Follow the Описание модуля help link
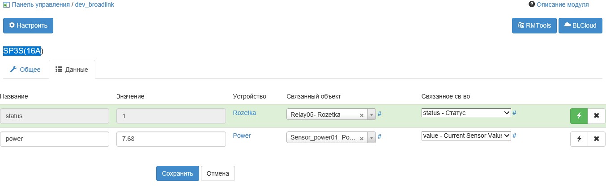 pos(562,4)
